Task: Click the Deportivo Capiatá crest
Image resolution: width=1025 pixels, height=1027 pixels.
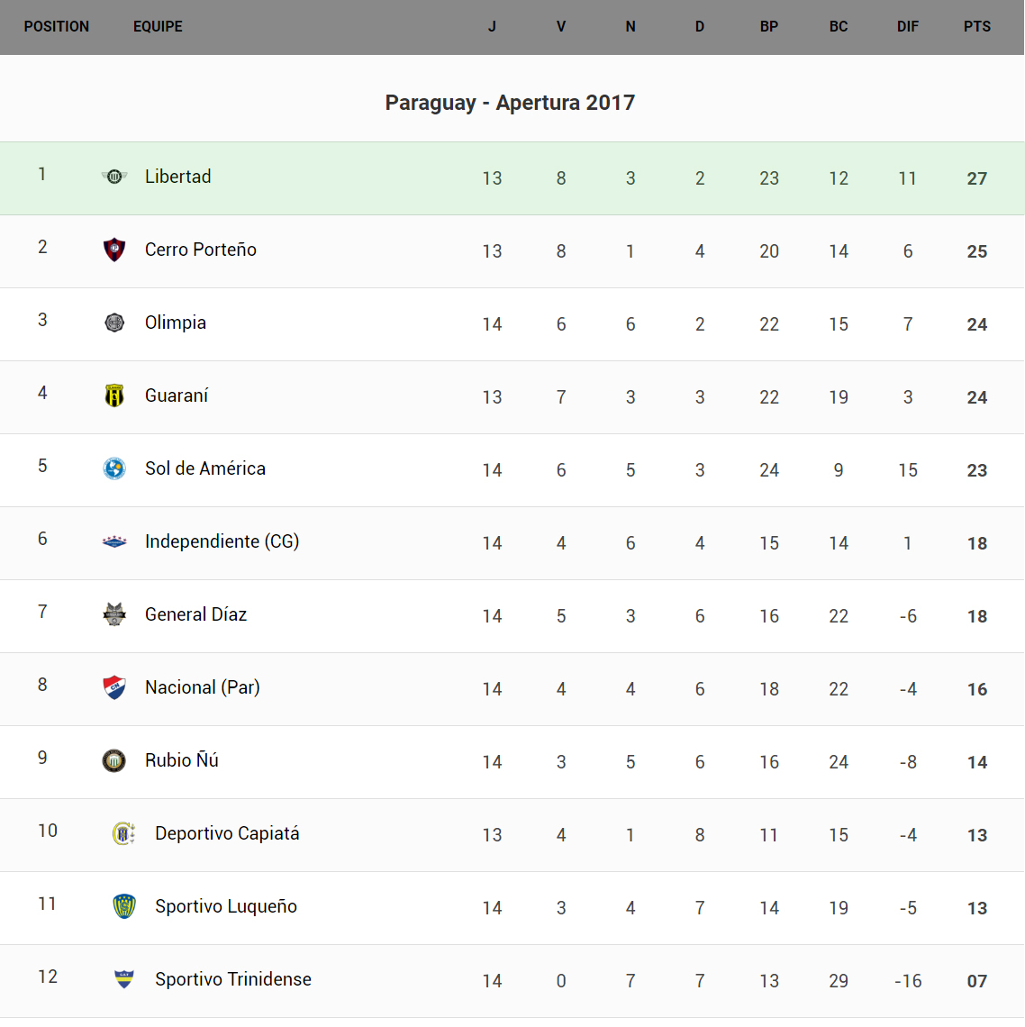Action: pos(124,833)
